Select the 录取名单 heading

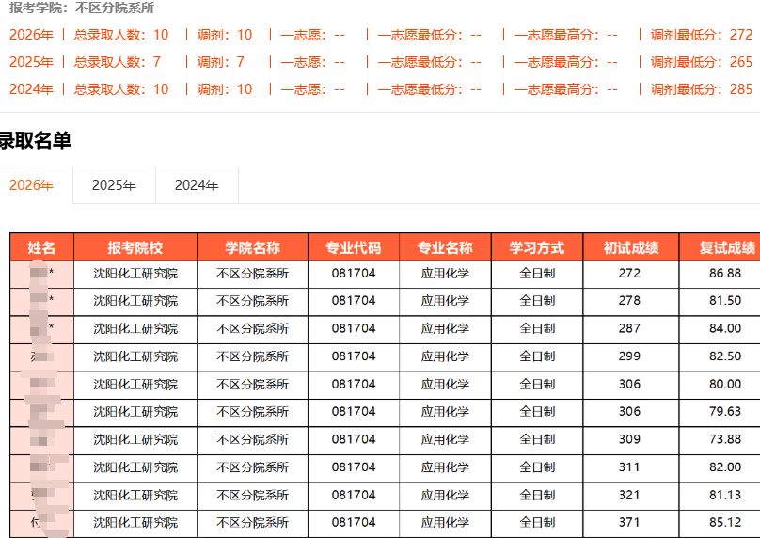36,140
